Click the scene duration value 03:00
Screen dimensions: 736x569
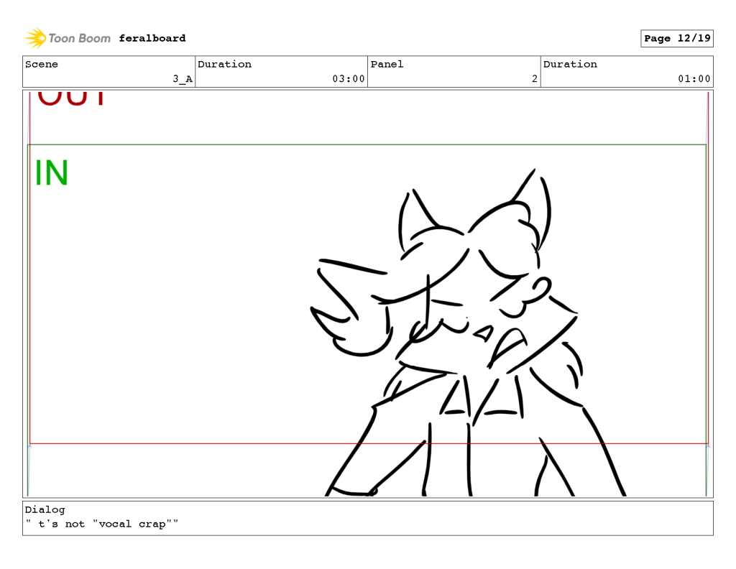click(348, 79)
